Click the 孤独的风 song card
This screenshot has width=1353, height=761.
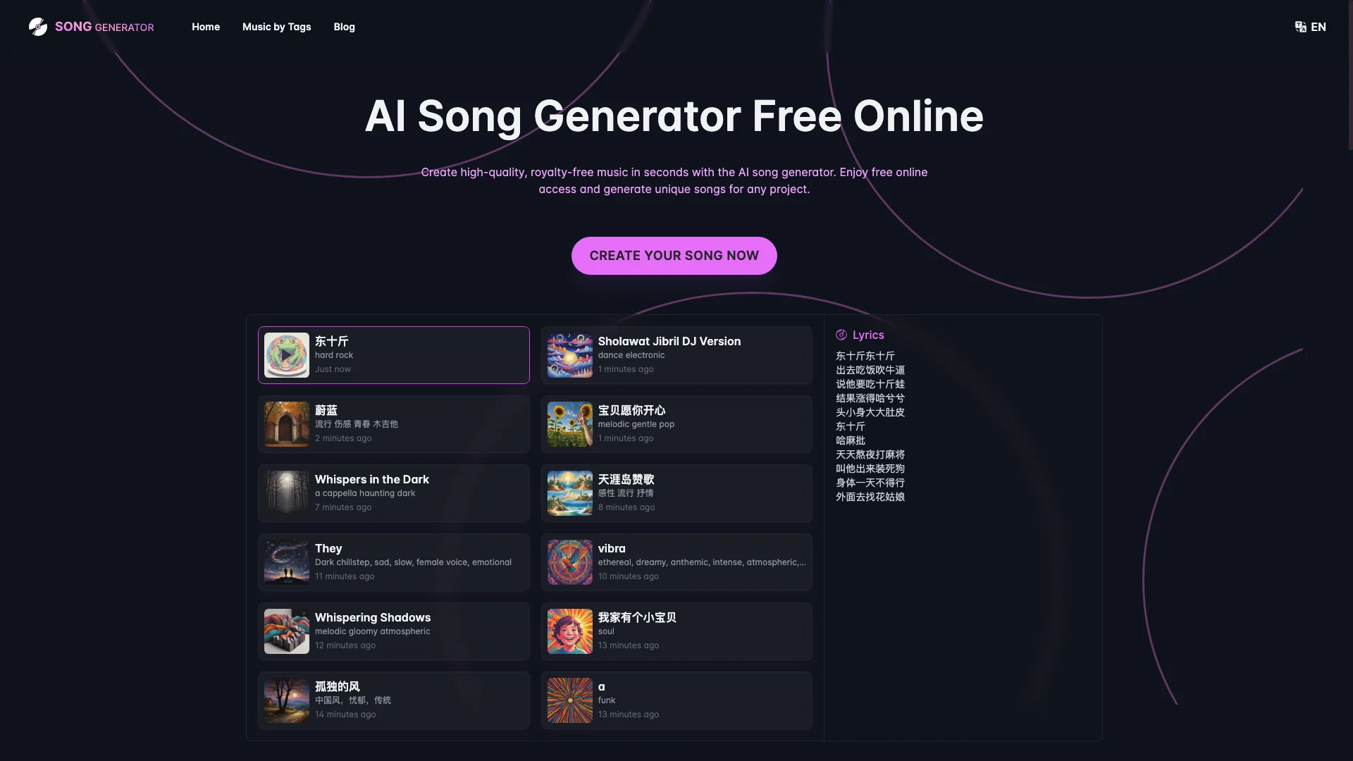393,700
